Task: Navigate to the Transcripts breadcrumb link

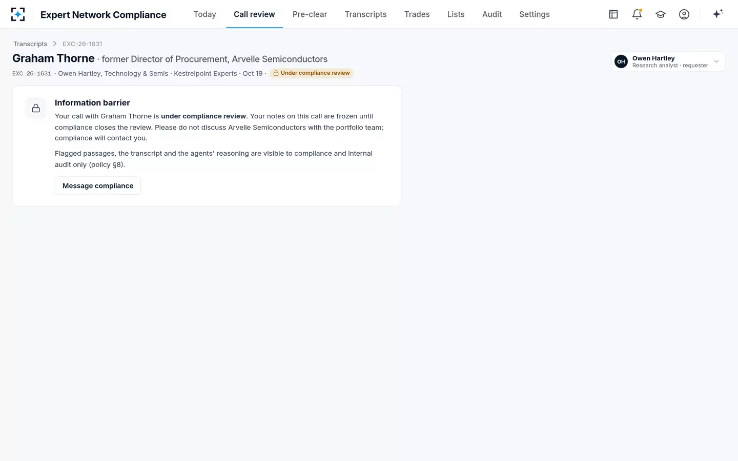Action: pos(30,44)
